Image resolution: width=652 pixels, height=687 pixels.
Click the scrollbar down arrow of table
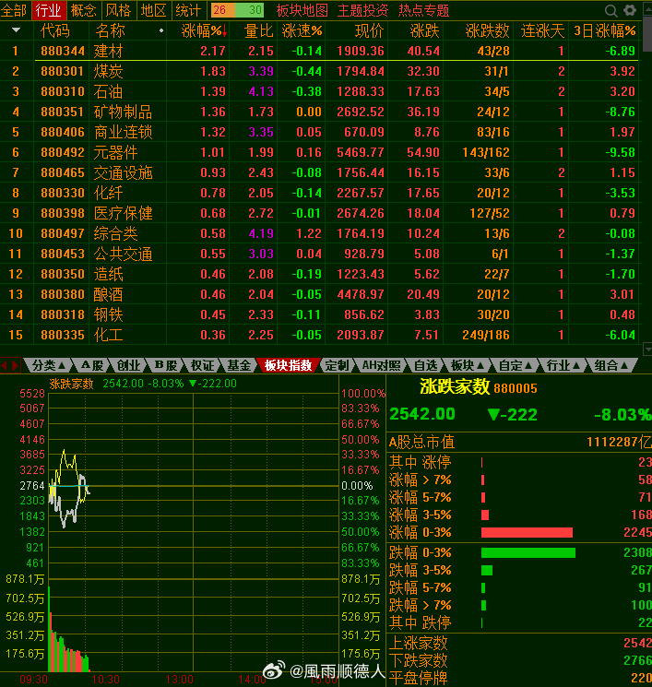point(647,349)
